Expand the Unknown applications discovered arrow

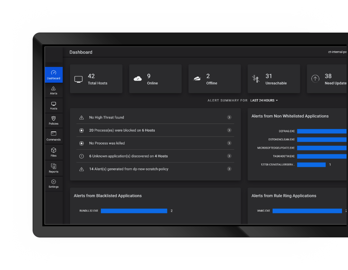click(x=229, y=156)
